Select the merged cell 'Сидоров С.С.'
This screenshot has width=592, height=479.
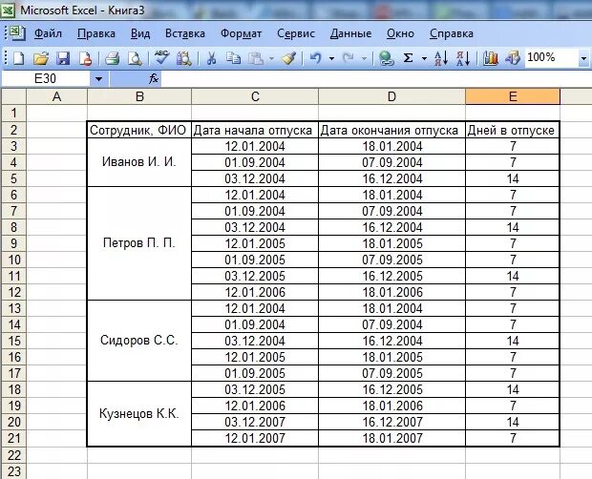coord(139,341)
